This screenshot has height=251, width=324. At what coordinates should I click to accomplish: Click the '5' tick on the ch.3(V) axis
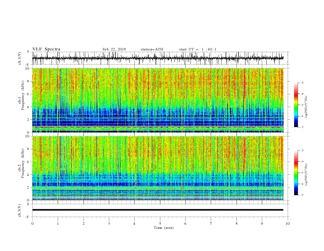(29, 204)
